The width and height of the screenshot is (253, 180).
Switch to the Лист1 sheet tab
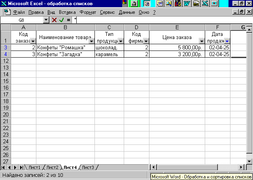(x=34, y=167)
